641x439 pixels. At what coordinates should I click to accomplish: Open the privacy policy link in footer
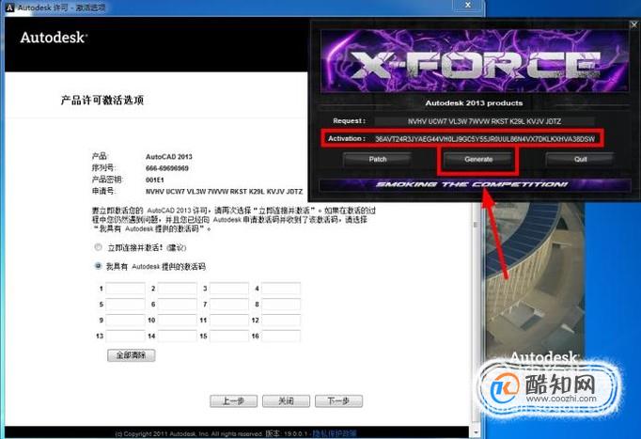pos(334,433)
